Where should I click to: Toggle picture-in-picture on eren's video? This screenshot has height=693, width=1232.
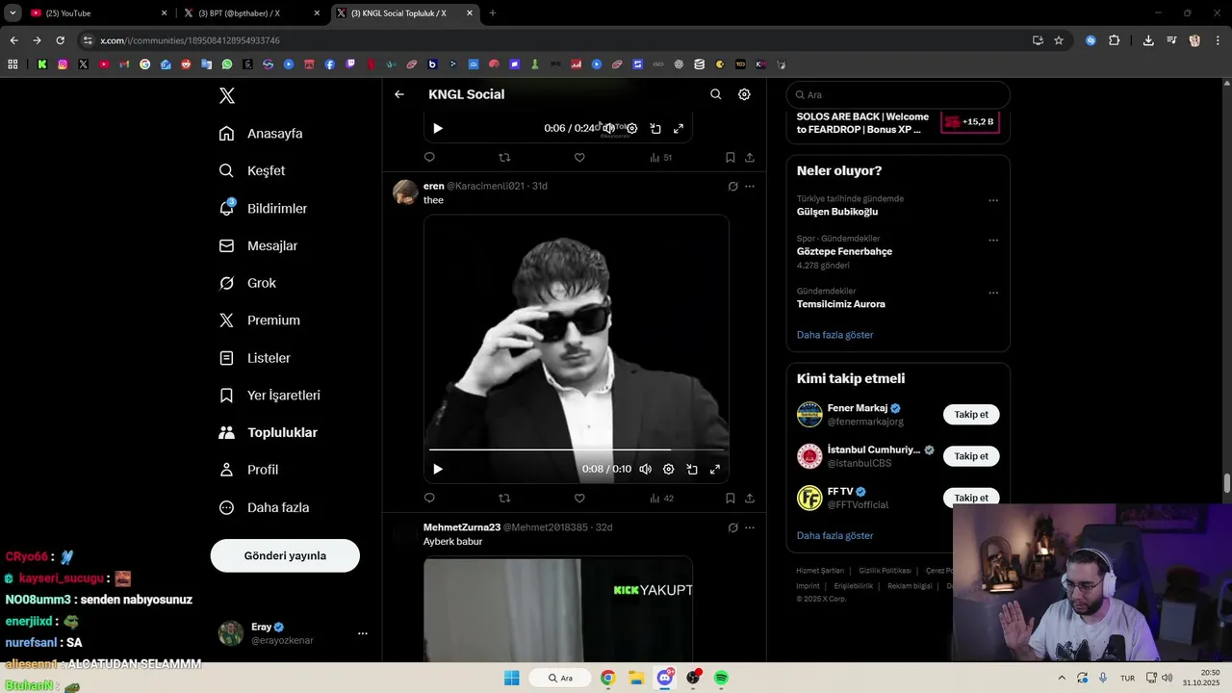coord(692,469)
